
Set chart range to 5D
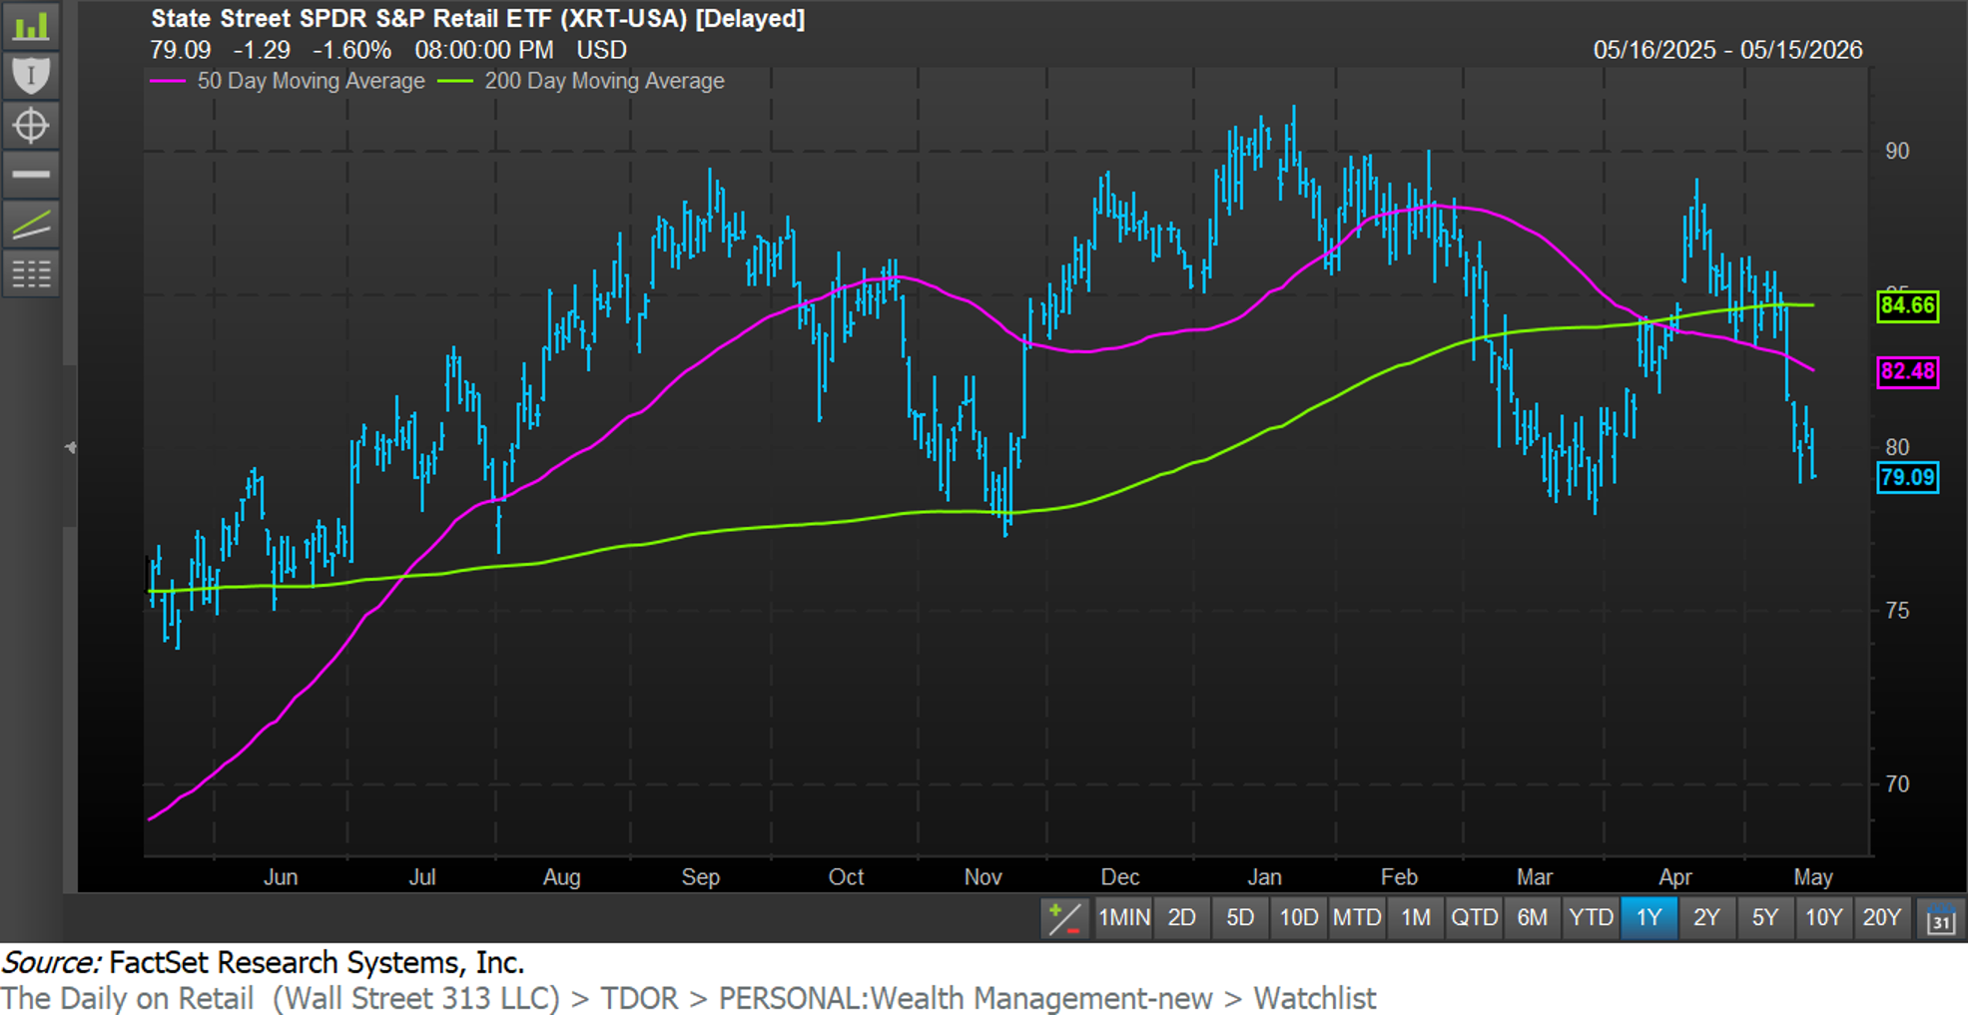coord(1240,917)
